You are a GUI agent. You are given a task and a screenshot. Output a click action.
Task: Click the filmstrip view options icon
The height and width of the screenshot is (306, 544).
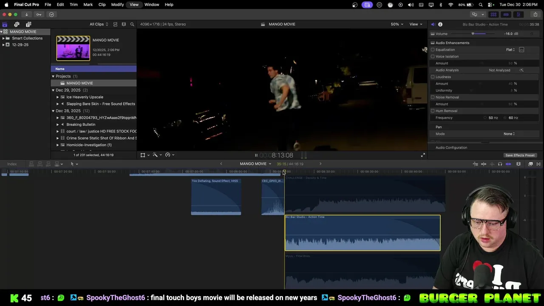(124, 24)
